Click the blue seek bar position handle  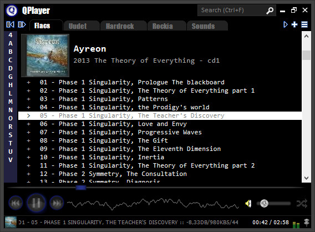[81, 188]
